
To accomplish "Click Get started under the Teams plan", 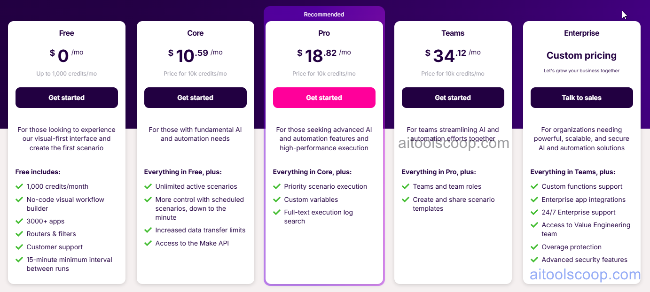I will (x=453, y=98).
